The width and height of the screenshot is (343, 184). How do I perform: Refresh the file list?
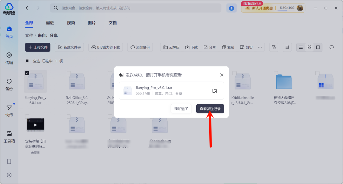[332, 47]
